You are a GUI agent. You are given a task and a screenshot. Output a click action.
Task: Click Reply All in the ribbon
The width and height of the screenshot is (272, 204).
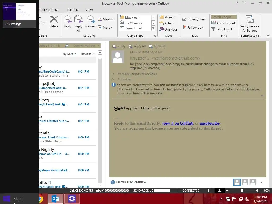78,24
